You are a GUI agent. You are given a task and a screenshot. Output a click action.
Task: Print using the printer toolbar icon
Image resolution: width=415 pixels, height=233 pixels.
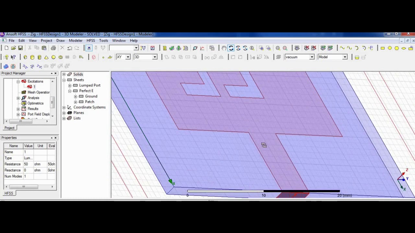click(53, 48)
